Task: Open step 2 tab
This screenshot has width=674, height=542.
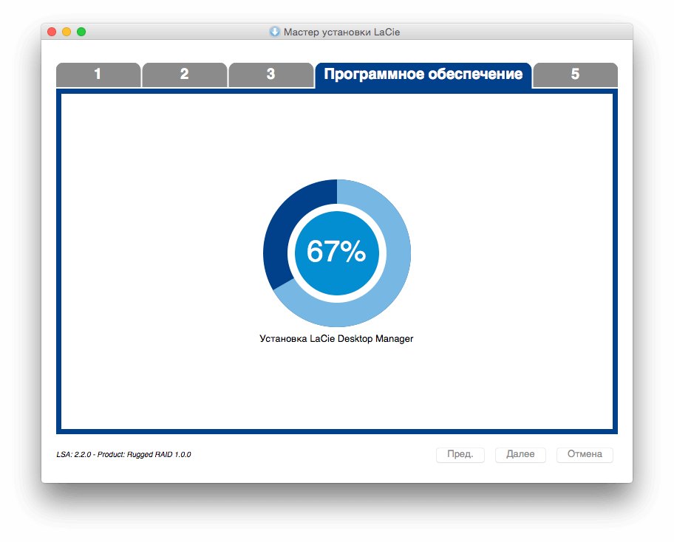Action: point(185,75)
